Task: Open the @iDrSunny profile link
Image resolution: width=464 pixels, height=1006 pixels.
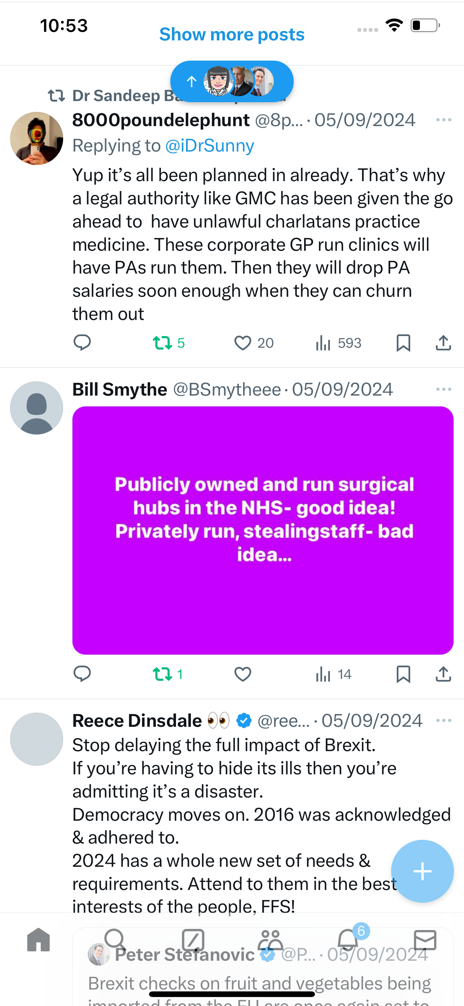Action: pyautogui.click(x=210, y=146)
